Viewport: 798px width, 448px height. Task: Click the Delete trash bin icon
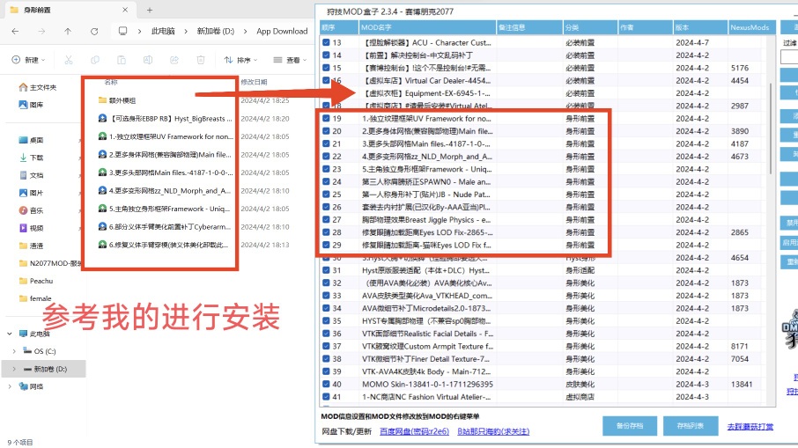200,60
